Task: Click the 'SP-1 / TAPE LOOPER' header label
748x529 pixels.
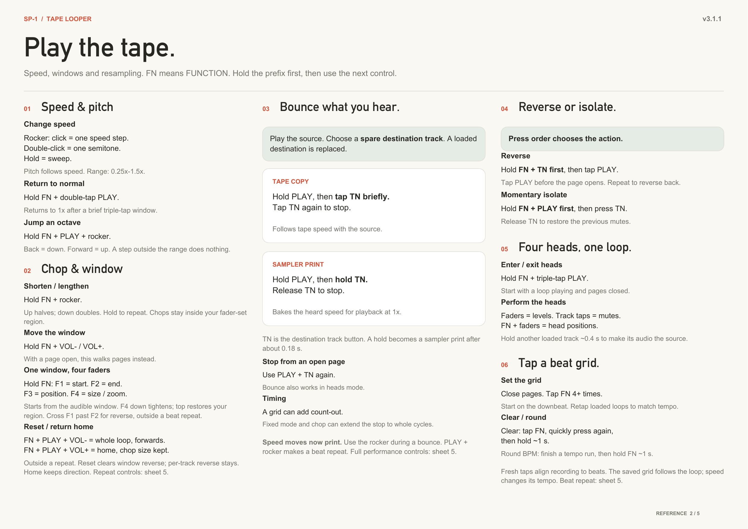Action: tap(58, 19)
